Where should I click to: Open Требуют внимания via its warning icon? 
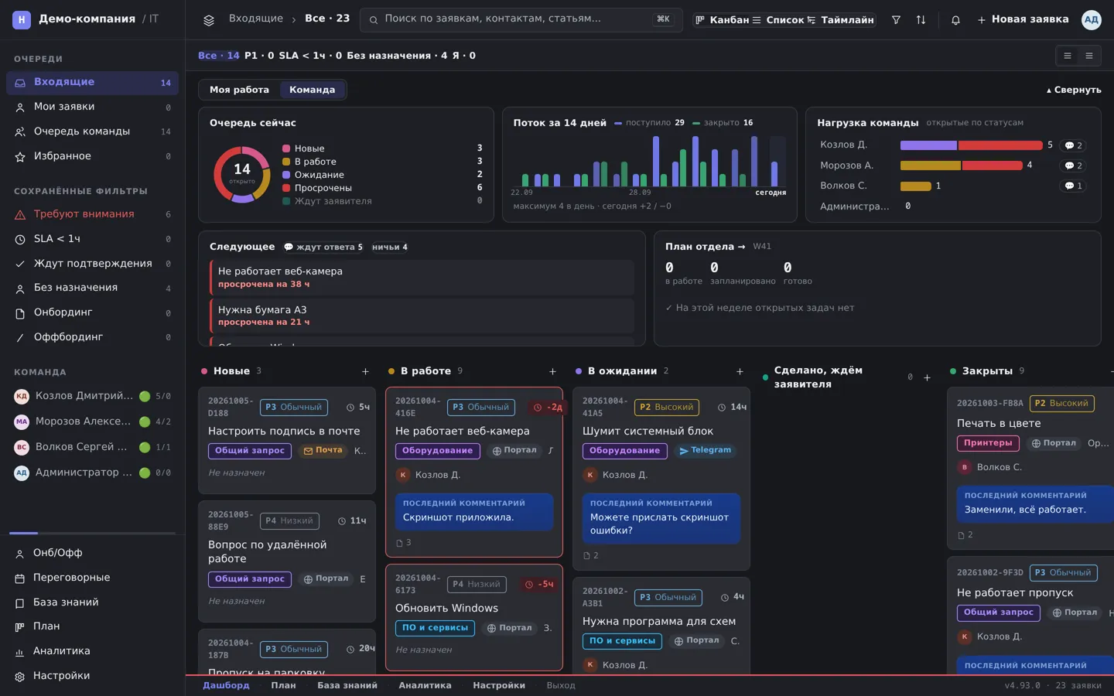pos(20,215)
